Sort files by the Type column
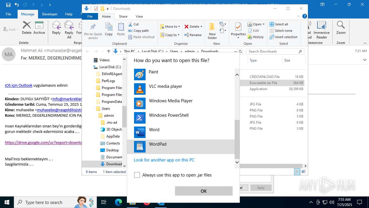 tap(264, 60)
